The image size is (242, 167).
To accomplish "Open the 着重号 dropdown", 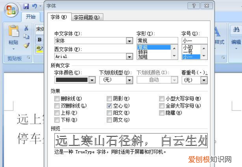I will pyautogui.click(x=204, y=80).
